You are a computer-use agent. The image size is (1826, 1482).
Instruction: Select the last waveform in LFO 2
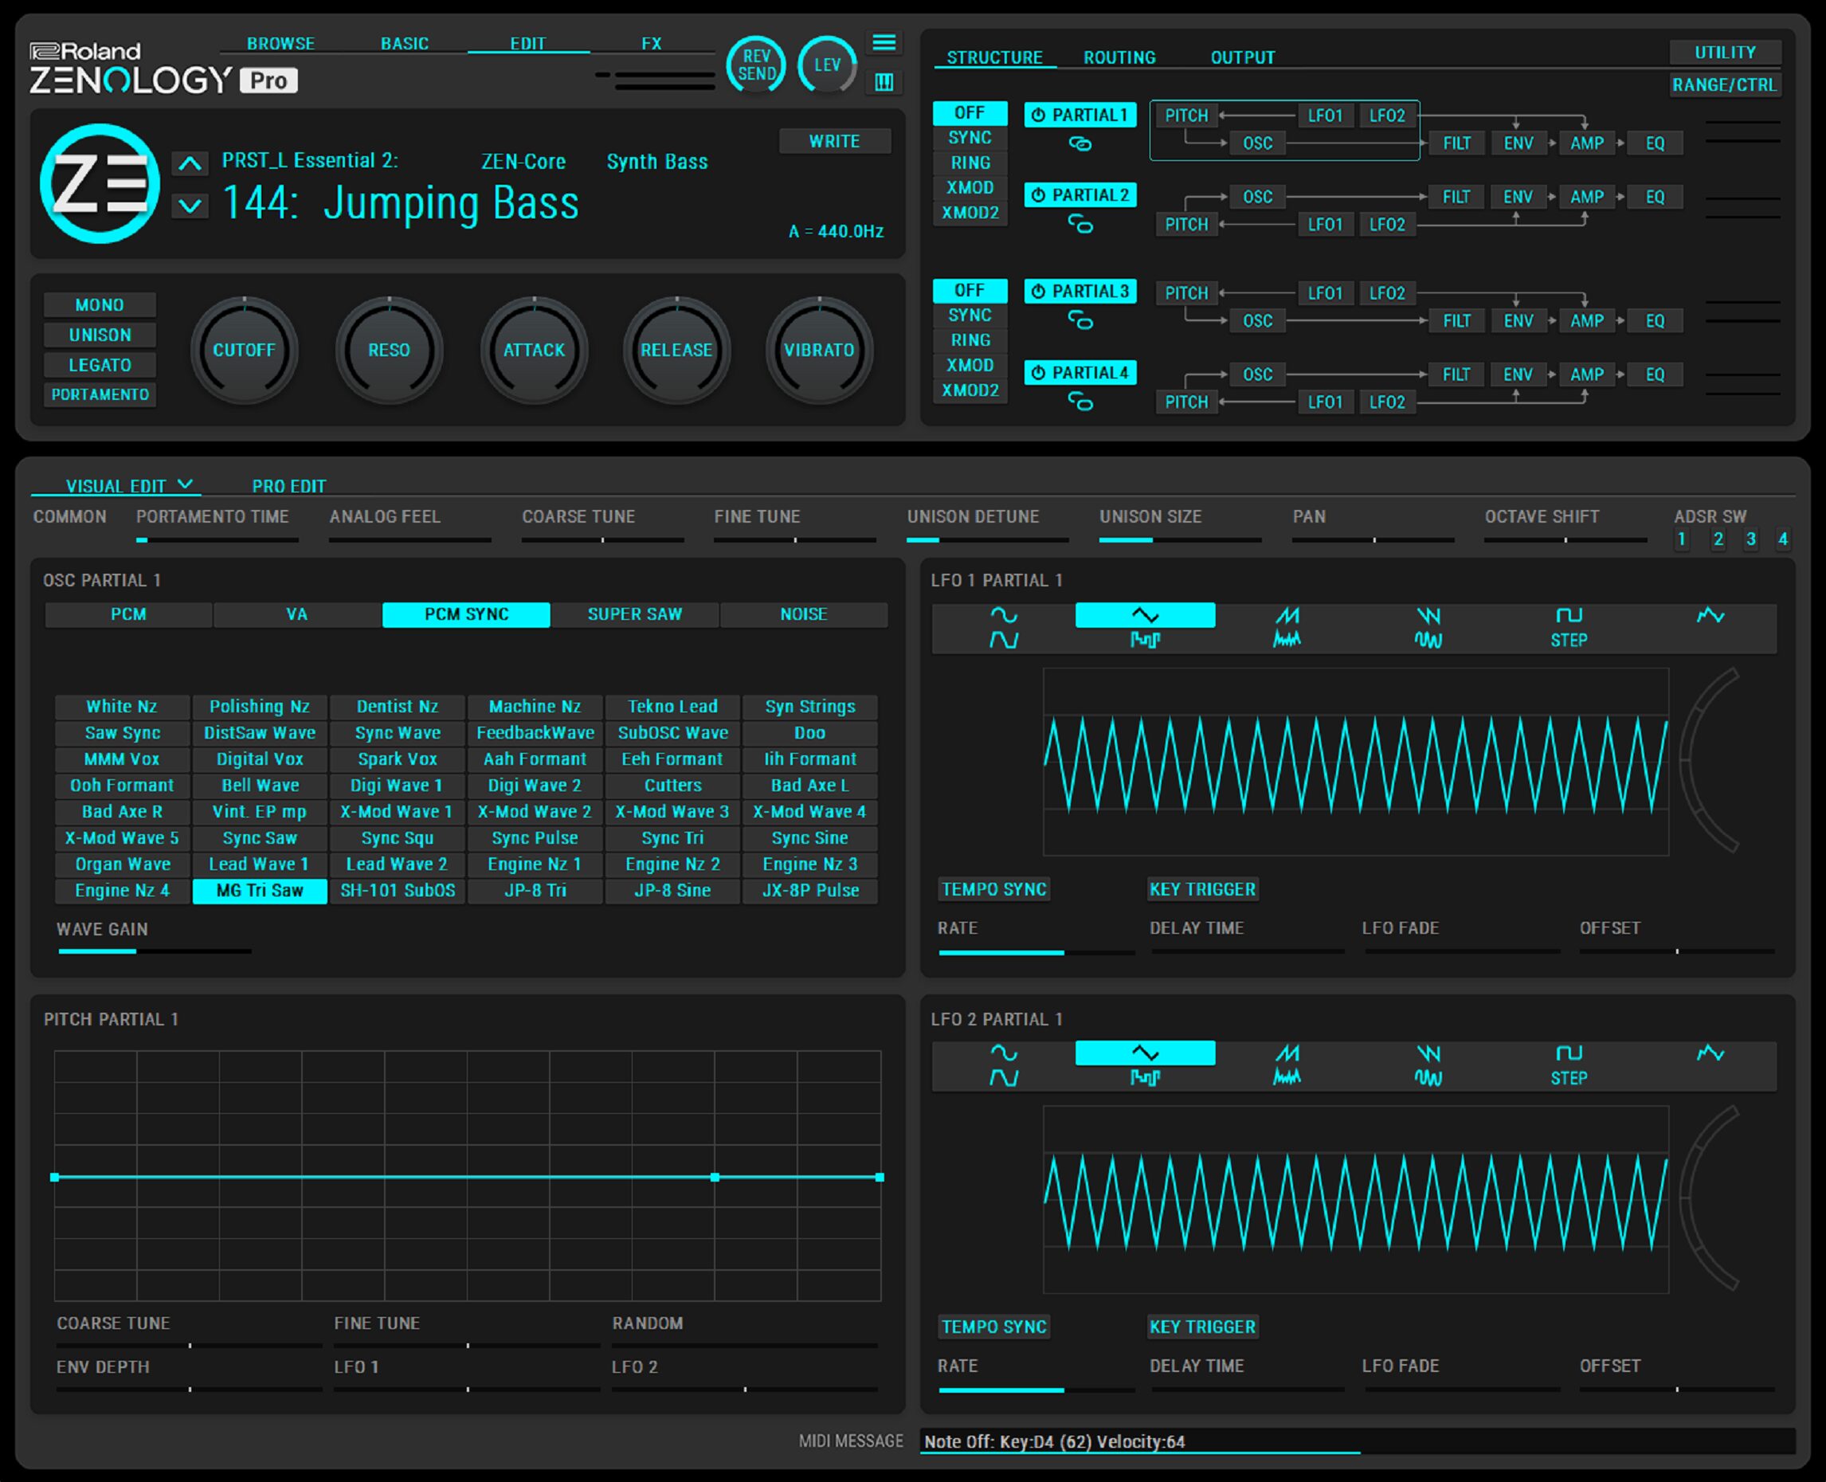pos(1710,1053)
